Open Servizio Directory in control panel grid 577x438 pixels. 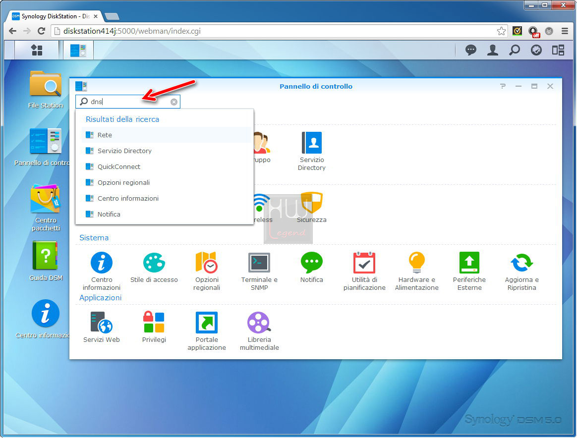(x=312, y=151)
